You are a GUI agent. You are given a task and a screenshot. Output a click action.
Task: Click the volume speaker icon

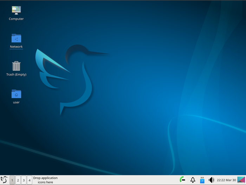(211, 180)
